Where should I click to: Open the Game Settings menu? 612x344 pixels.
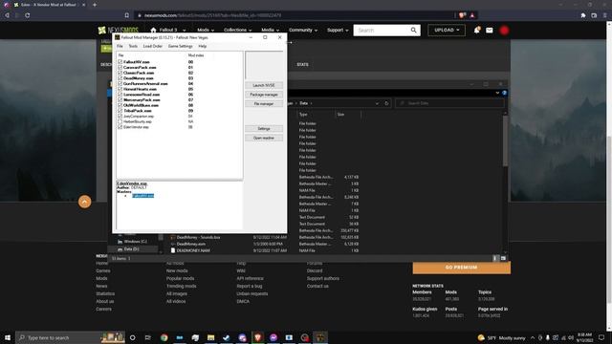tap(181, 46)
